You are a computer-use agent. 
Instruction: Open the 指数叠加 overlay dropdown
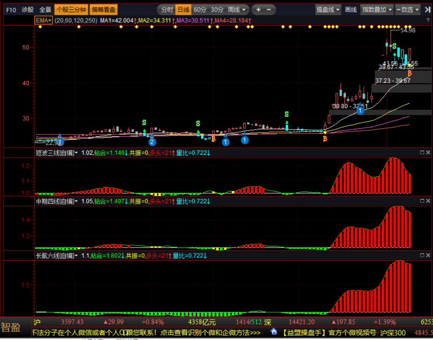pos(377,10)
